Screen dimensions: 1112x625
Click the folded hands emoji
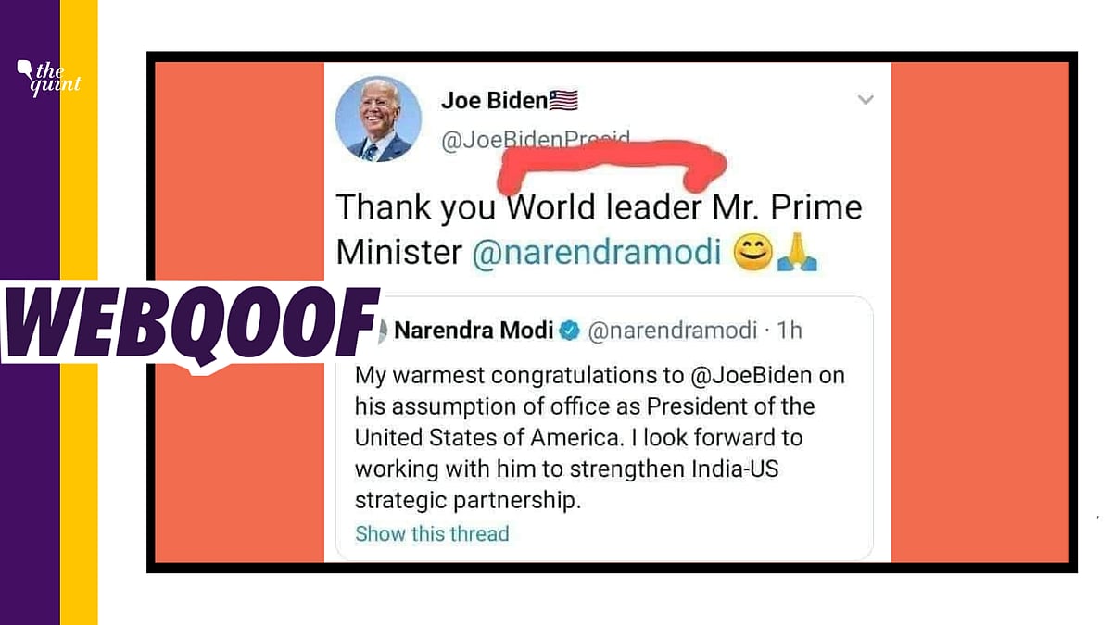point(797,253)
